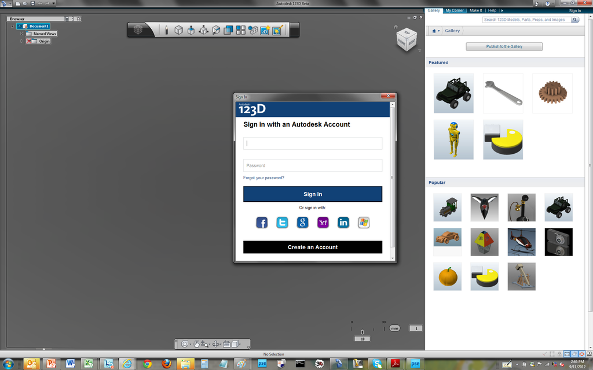Open the featured wrench model thumbnail

(503, 94)
